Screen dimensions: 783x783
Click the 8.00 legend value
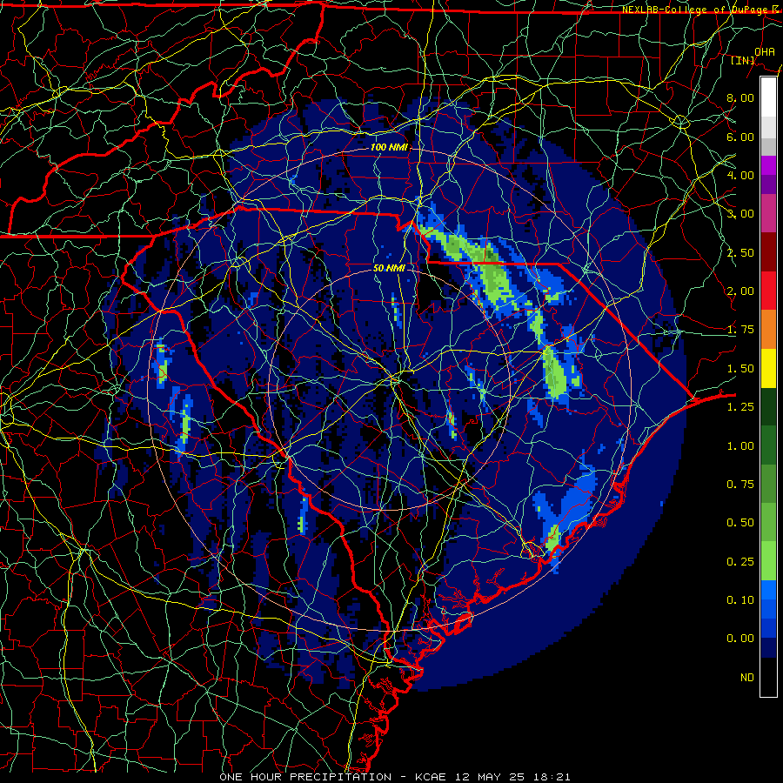click(x=740, y=97)
